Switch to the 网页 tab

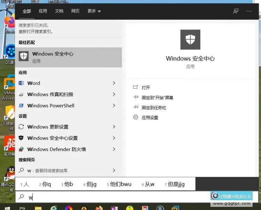click(75, 11)
